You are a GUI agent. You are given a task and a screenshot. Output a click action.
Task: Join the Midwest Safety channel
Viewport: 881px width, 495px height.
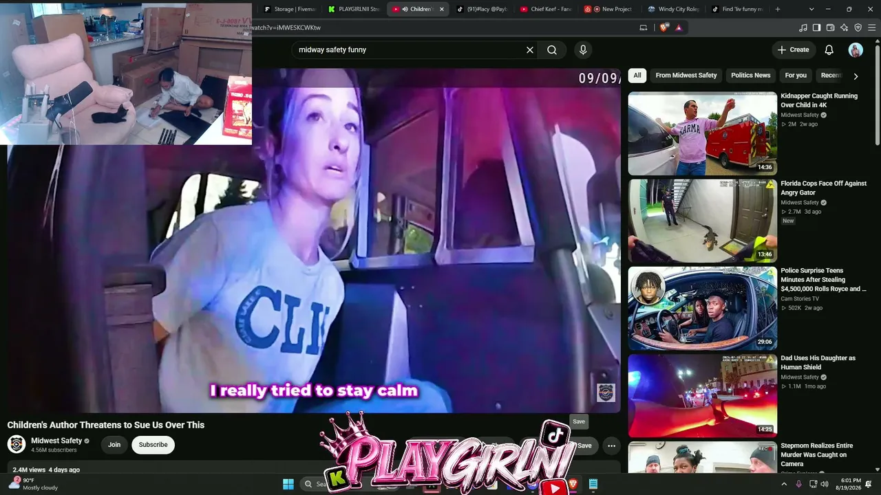click(x=114, y=445)
